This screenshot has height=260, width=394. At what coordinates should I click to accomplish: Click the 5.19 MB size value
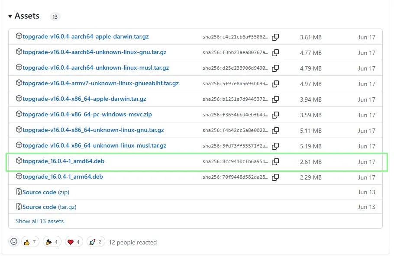coord(311,146)
